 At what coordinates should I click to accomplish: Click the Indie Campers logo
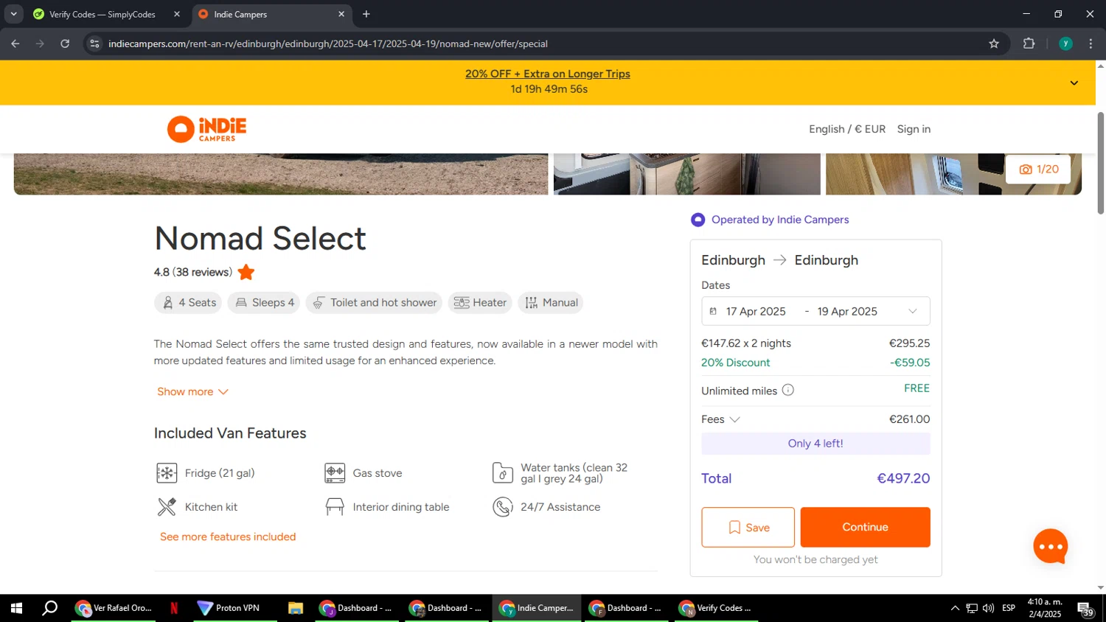tap(207, 129)
